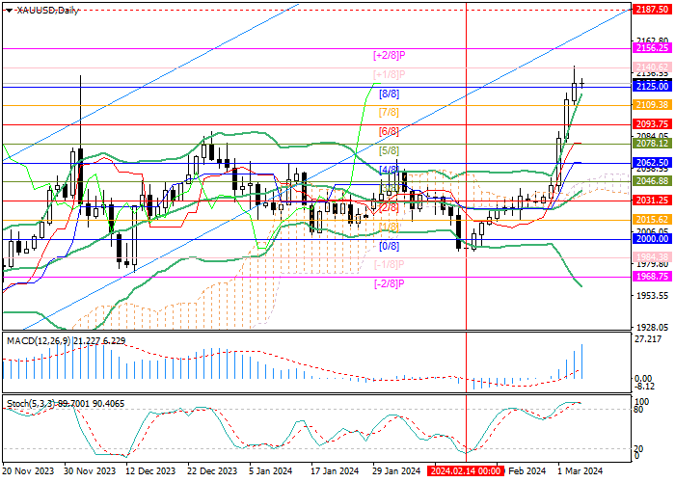Select the 1984.38 pink price label
The width and height of the screenshot is (675, 482).
652,257
